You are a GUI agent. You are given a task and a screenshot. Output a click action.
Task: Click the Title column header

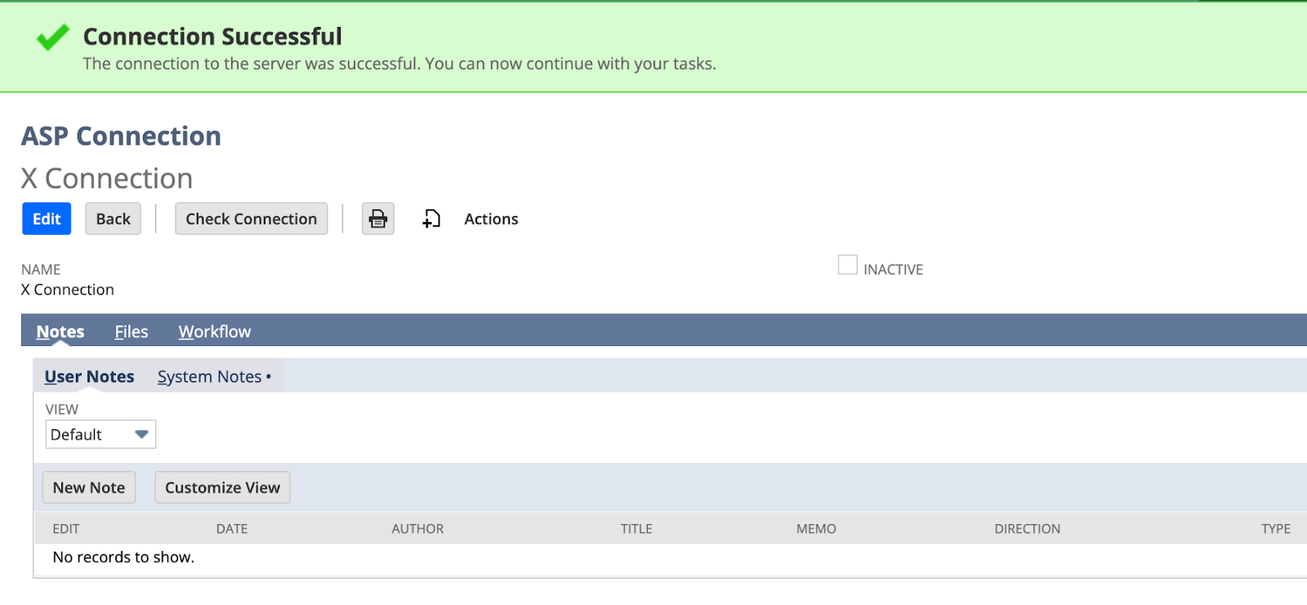point(636,529)
